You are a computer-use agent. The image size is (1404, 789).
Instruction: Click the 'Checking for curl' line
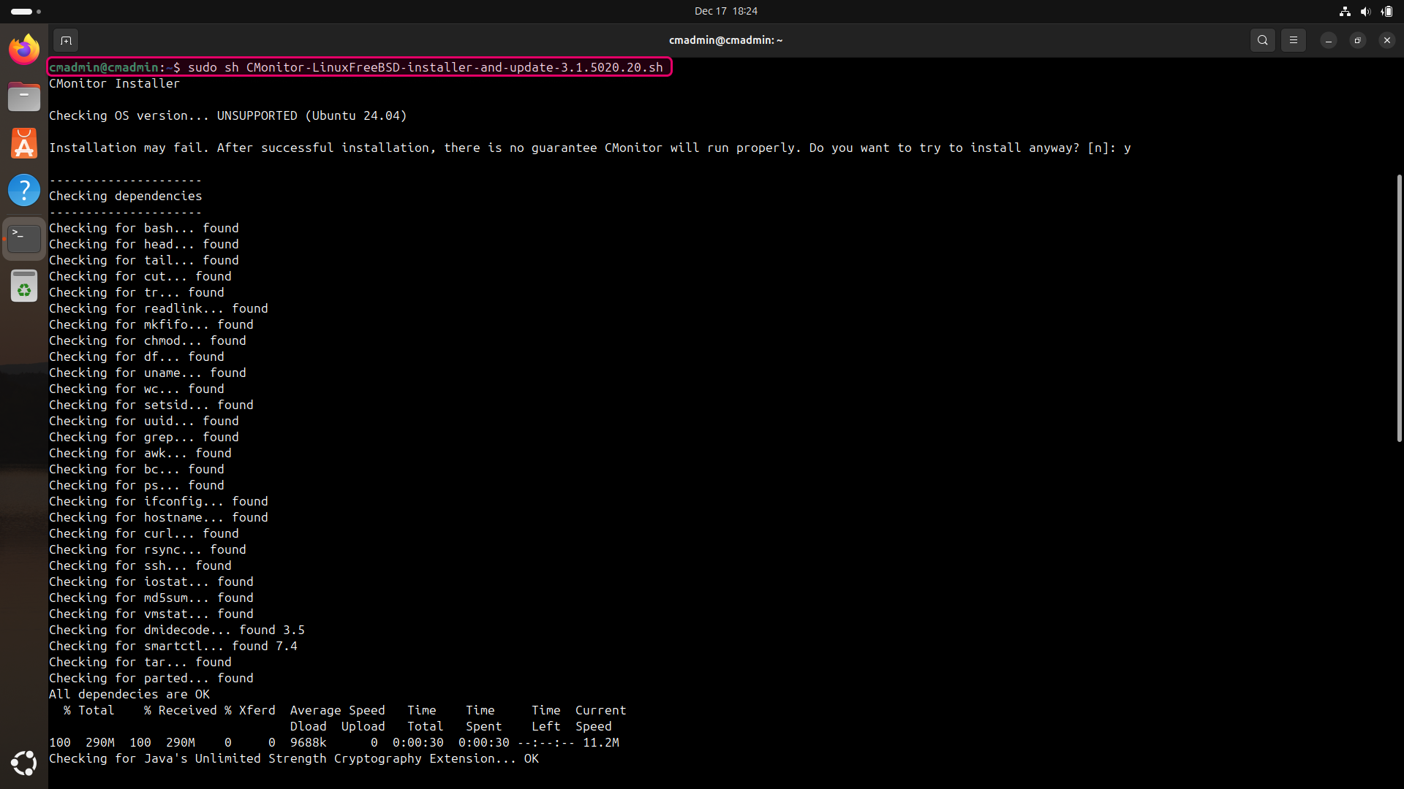(x=143, y=533)
